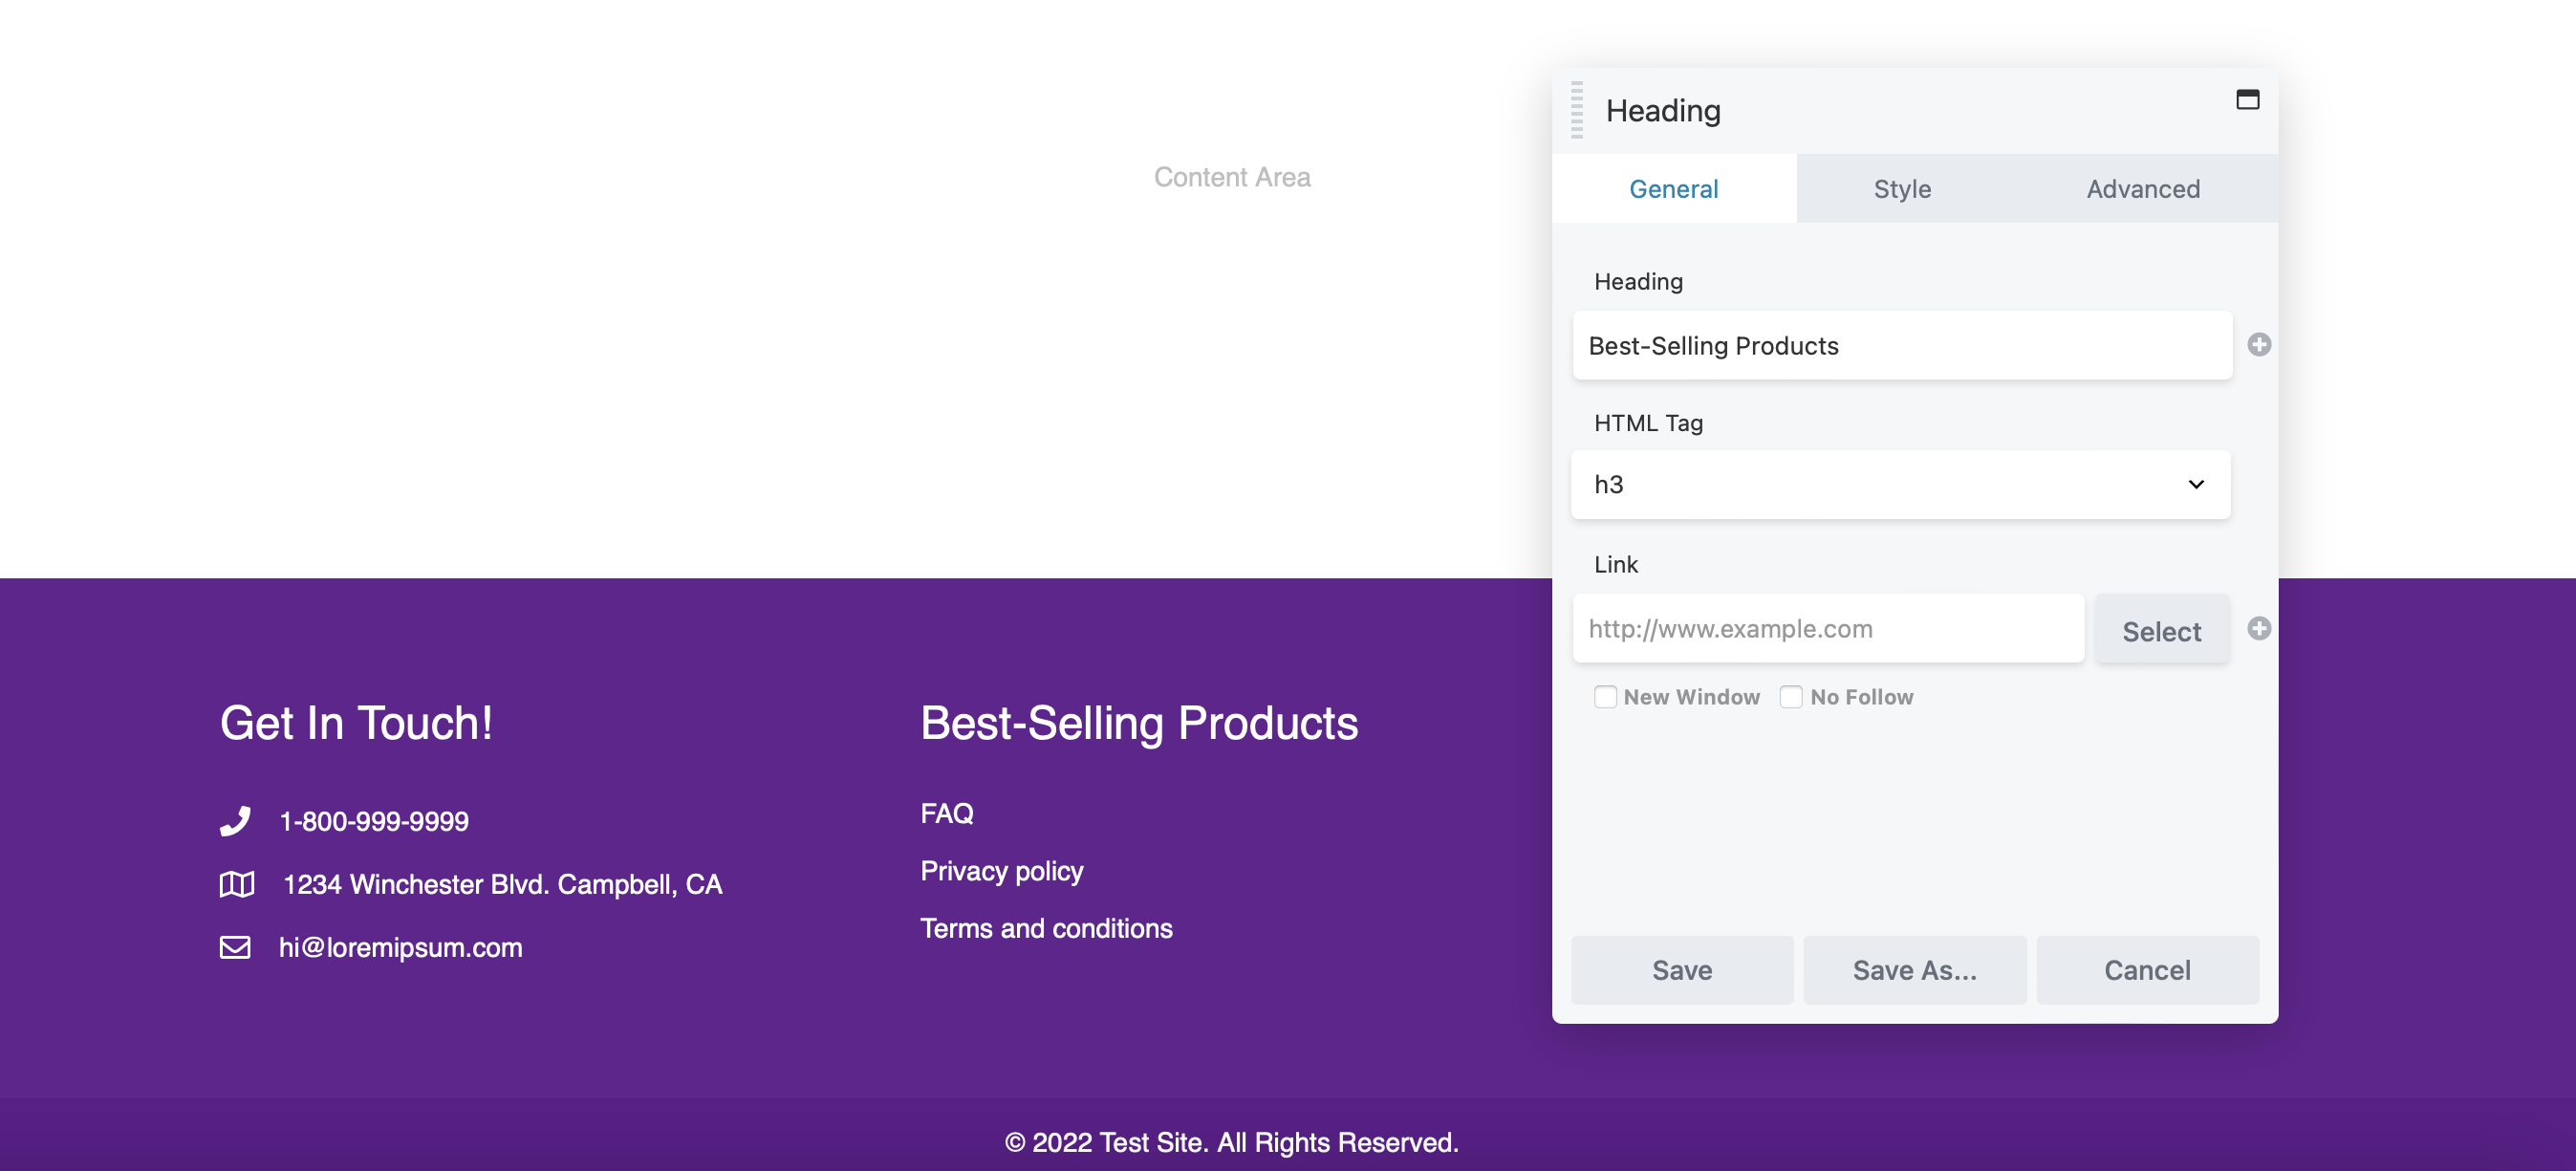Click the General tab in Heading panel

click(x=1673, y=187)
